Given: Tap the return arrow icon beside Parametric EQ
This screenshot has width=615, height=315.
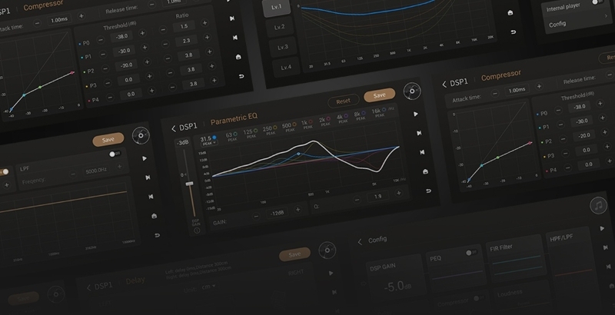Looking at the screenshot, I should 428,191.
